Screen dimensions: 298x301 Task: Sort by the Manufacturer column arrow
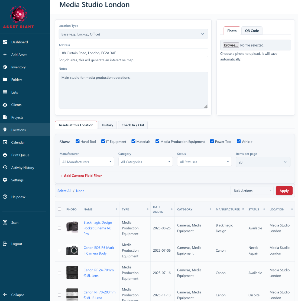tap(243, 209)
